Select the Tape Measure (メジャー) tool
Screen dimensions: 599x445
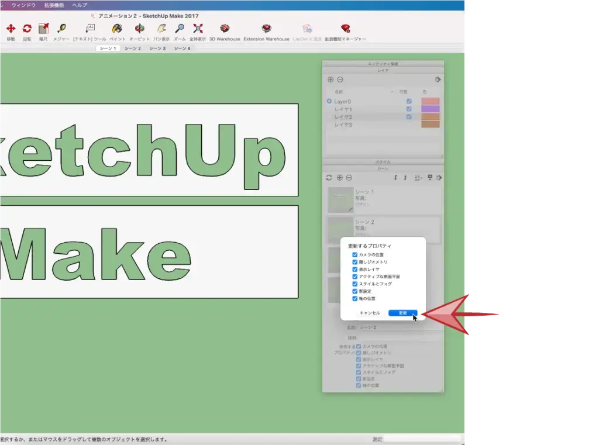point(61,29)
